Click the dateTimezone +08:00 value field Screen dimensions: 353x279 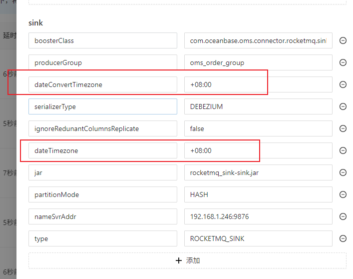pyautogui.click(x=258, y=150)
